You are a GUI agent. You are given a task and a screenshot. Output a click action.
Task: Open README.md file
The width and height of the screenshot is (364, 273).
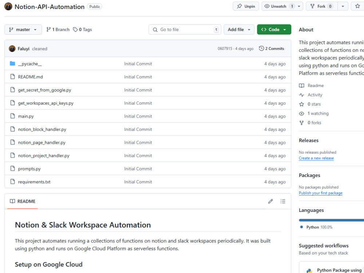click(x=31, y=77)
